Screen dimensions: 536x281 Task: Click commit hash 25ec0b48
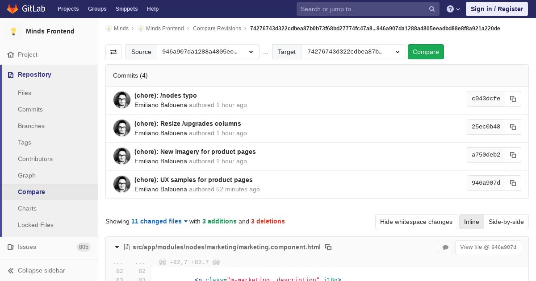[486, 127]
